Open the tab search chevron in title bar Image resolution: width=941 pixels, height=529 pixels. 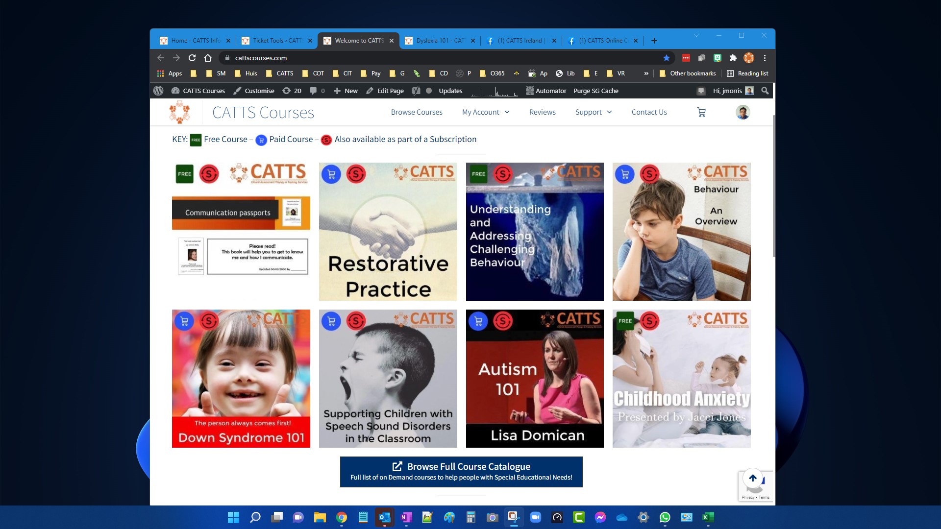[x=696, y=35]
